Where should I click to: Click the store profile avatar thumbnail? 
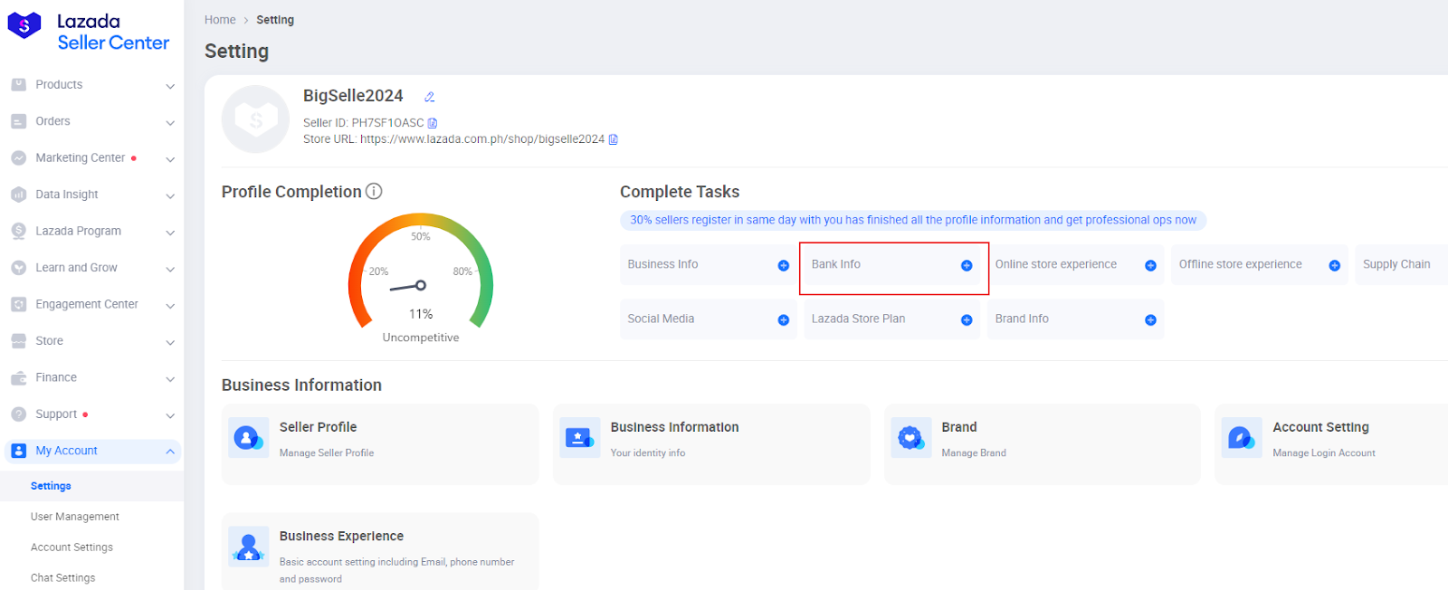pos(256,119)
